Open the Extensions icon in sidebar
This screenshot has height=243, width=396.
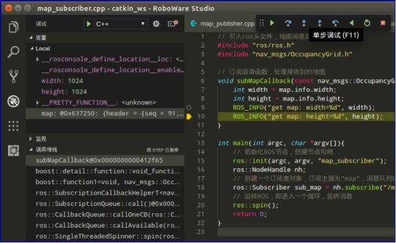14,151
